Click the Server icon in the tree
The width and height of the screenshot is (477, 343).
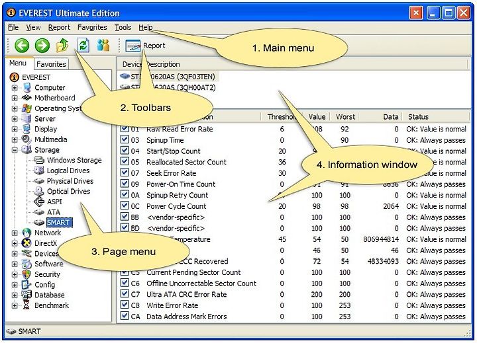point(26,119)
